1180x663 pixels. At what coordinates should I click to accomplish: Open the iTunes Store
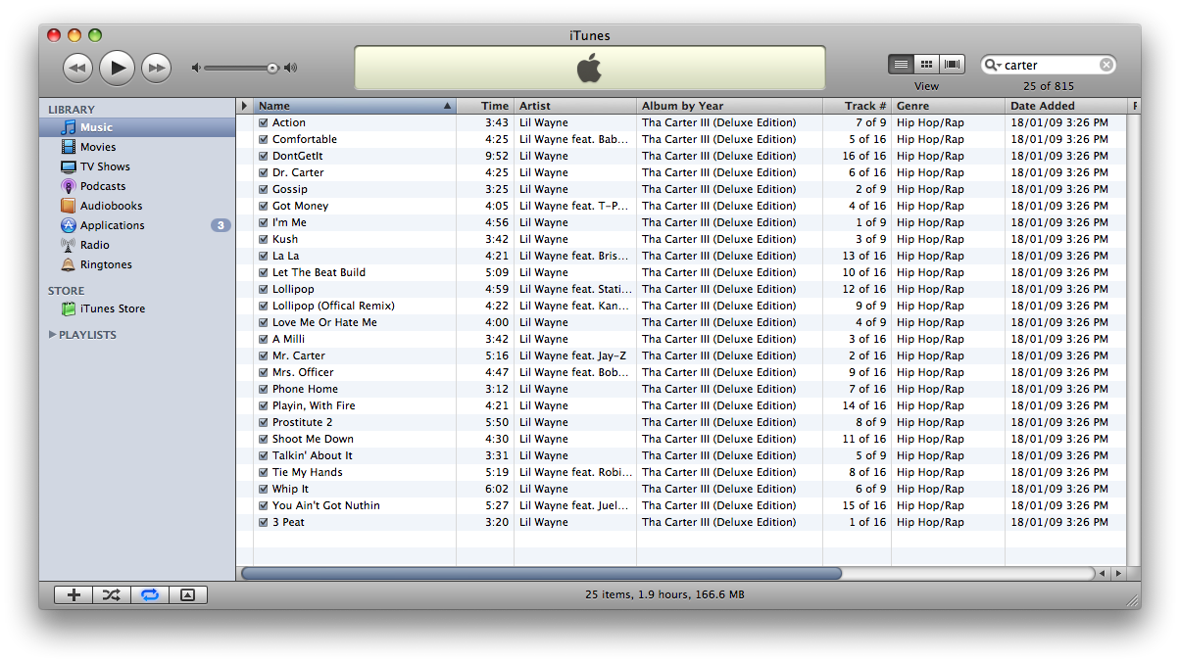(112, 308)
